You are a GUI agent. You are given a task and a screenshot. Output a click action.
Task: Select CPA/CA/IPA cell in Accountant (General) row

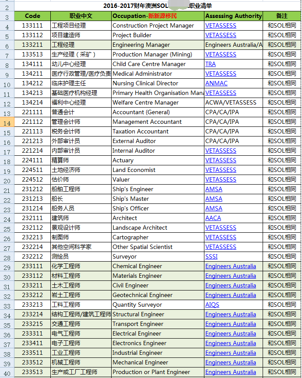(233, 112)
